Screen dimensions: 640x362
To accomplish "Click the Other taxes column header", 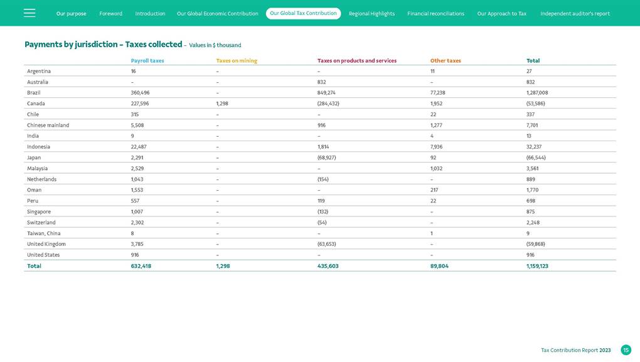I will point(445,61).
